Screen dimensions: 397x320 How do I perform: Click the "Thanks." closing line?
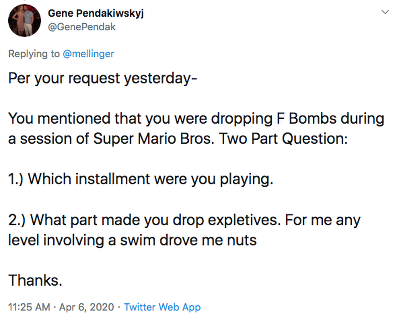coord(35,280)
